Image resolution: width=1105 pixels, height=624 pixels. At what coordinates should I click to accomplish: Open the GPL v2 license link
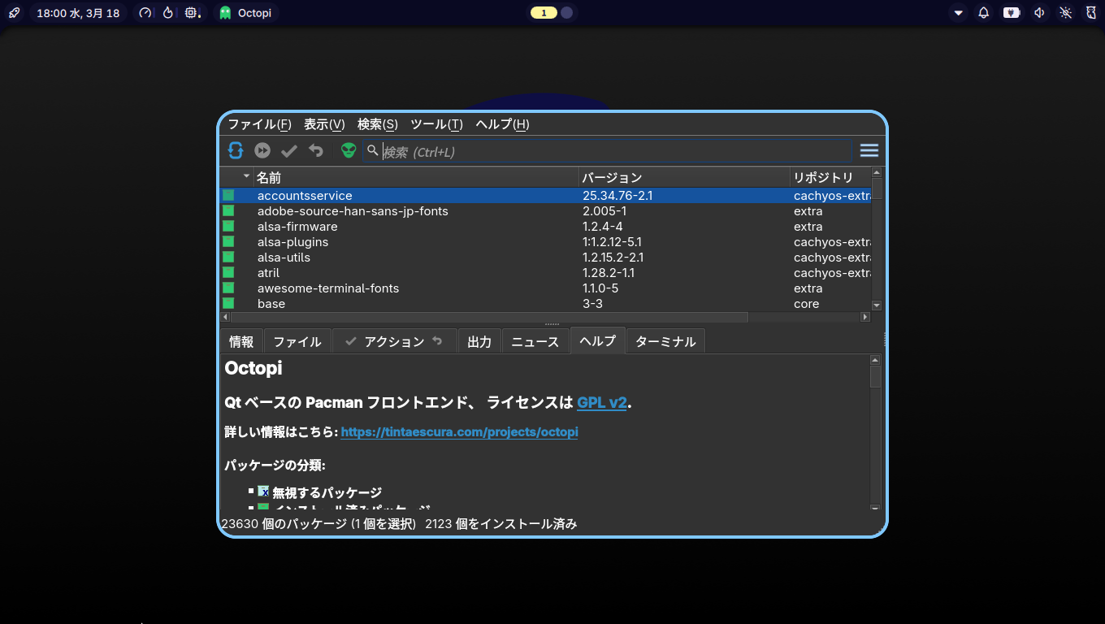point(601,403)
